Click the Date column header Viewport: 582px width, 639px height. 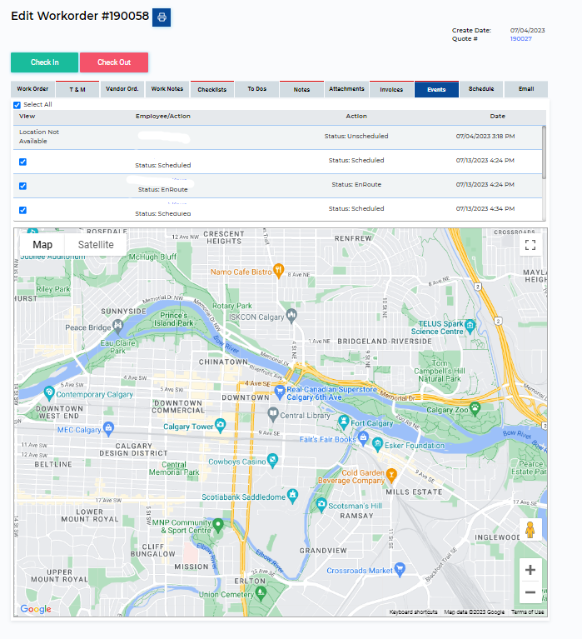pyautogui.click(x=497, y=116)
